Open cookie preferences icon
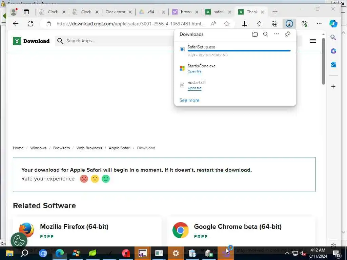Viewport: 347px width, 260px height. (19, 241)
